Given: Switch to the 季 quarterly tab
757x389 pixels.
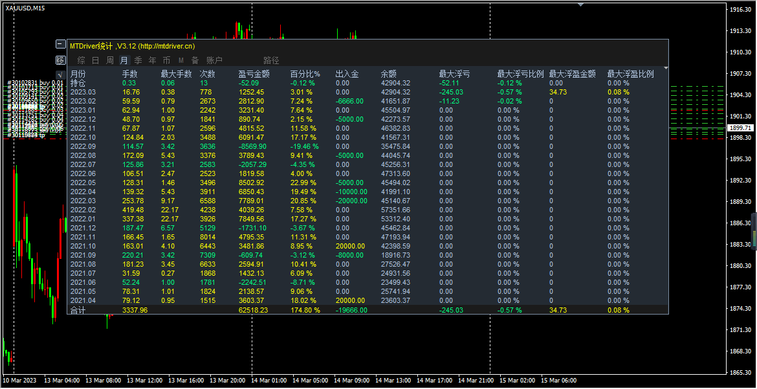Looking at the screenshot, I should 138,60.
